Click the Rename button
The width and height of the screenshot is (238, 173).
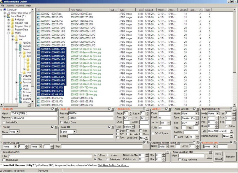[x=230, y=157]
